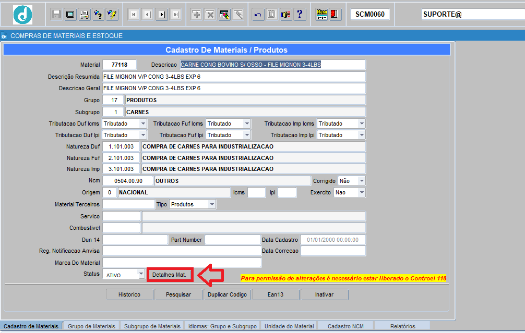The image size is (525, 333).
Task: Click the pointing hand scissors icon
Action: 286,15
